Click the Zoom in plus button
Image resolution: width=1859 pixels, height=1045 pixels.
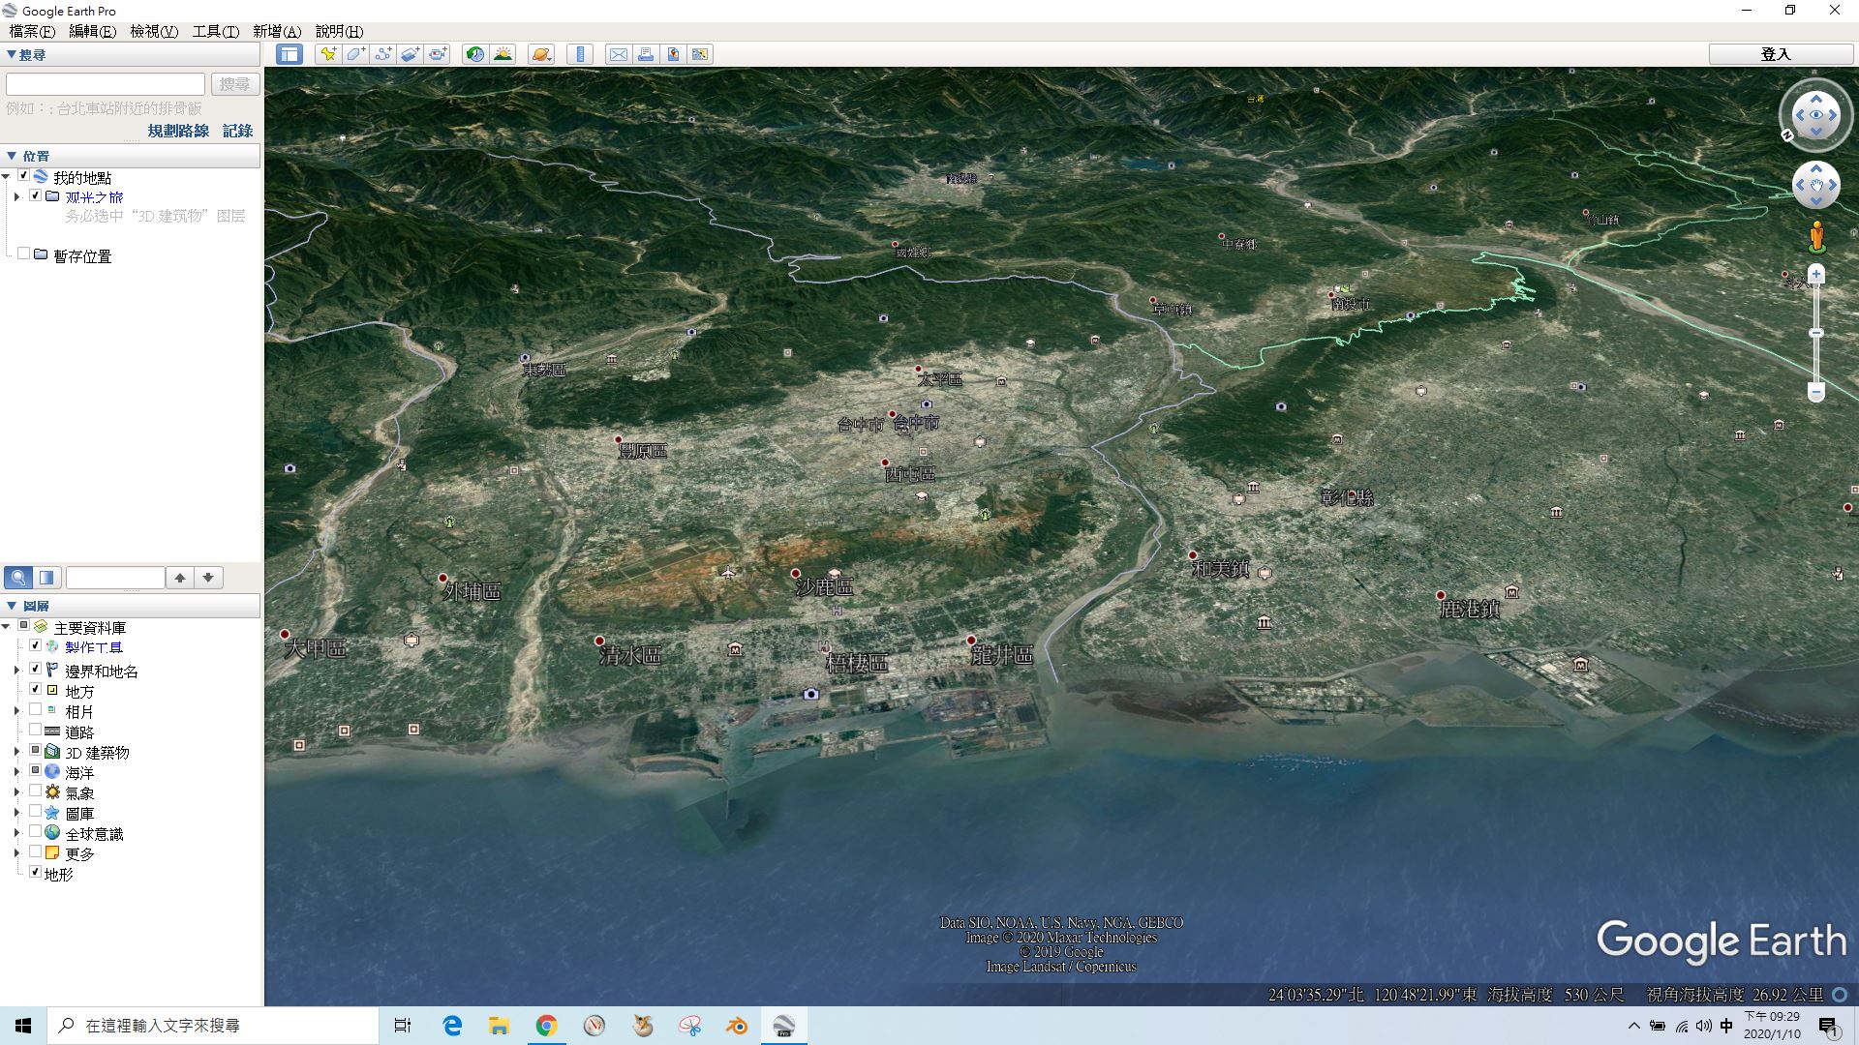click(x=1816, y=275)
